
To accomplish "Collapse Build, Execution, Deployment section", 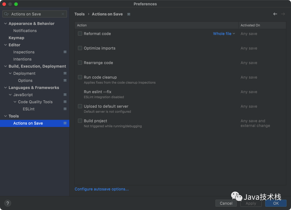I will [5, 66].
